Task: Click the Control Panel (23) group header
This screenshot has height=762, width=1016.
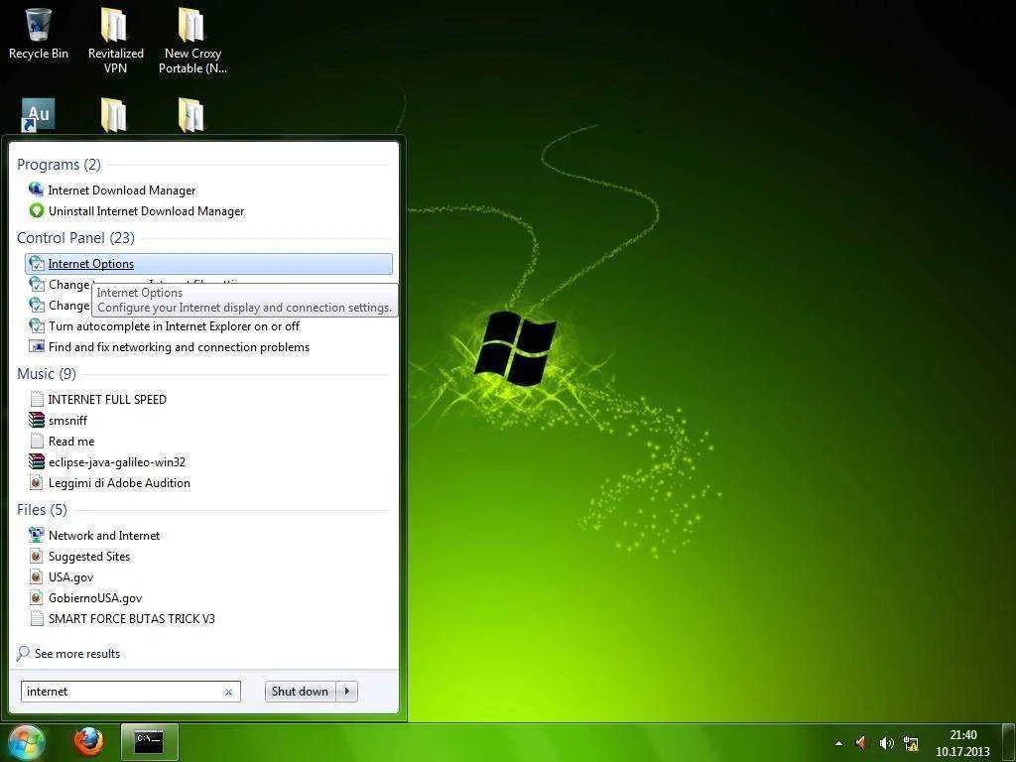Action: [x=75, y=238]
